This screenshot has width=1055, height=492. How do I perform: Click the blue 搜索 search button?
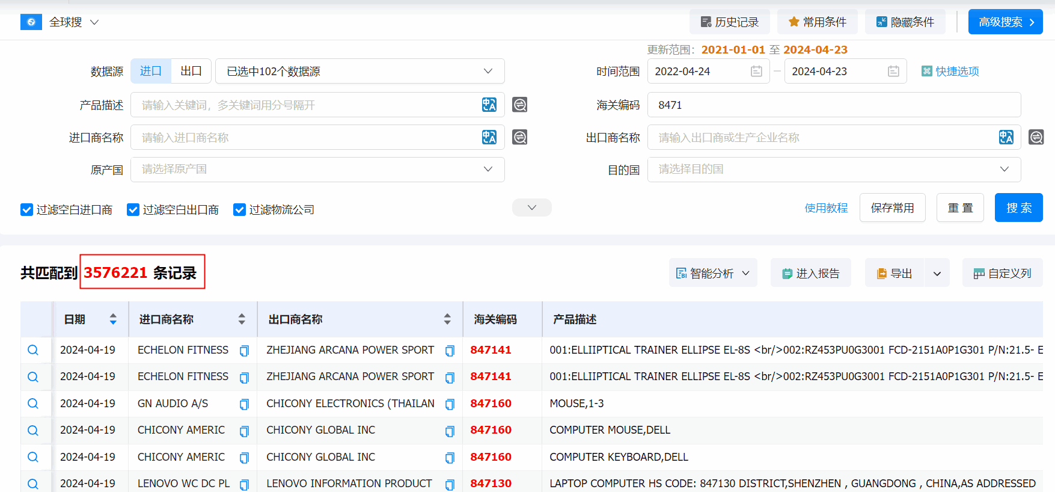pyautogui.click(x=1018, y=208)
